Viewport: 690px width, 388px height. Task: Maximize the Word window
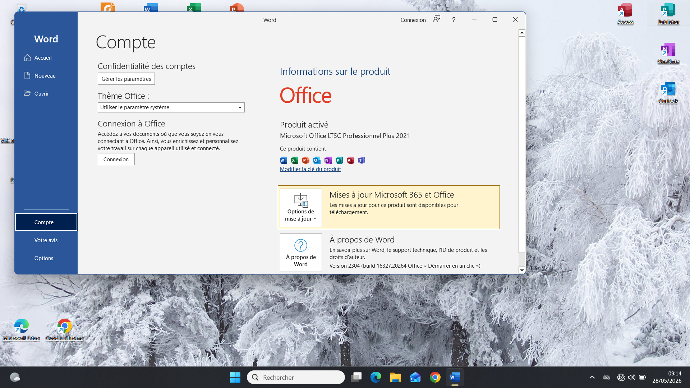495,19
